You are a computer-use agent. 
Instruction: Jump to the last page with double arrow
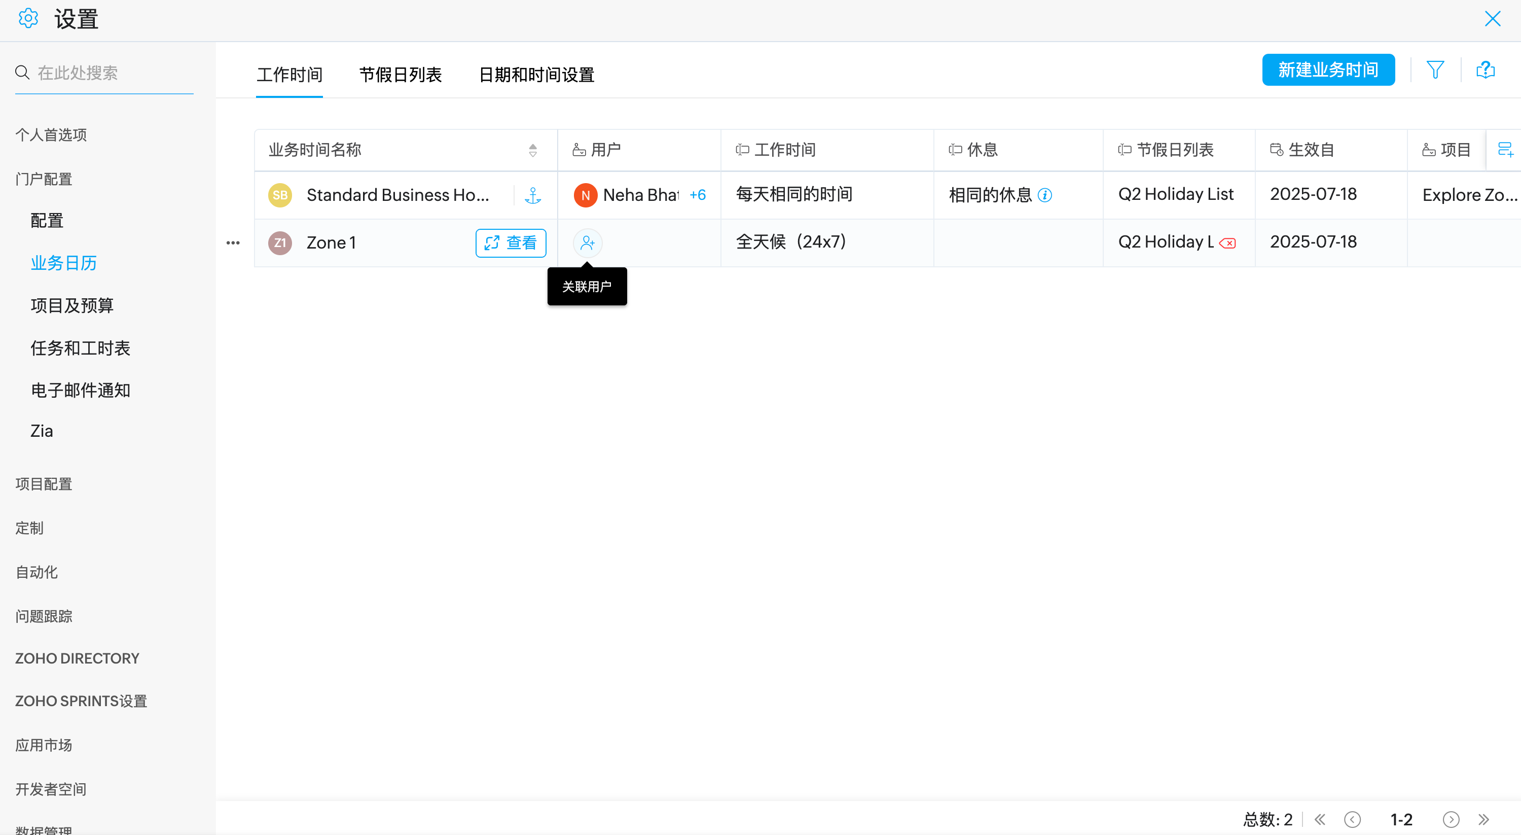(1484, 819)
